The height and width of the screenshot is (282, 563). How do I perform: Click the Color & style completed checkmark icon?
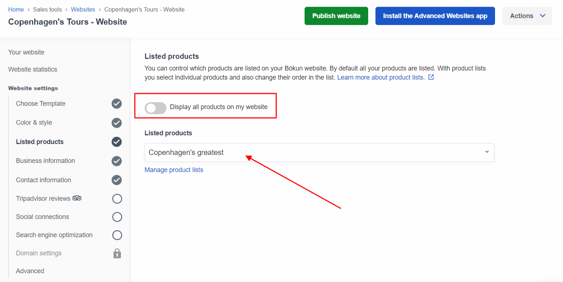pyautogui.click(x=117, y=123)
